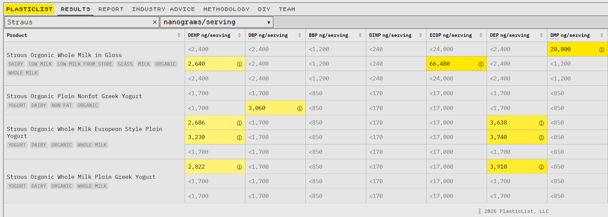Open Straus Organic Whole Milk in Glass
This screenshot has height=217, width=608.
coord(64,55)
